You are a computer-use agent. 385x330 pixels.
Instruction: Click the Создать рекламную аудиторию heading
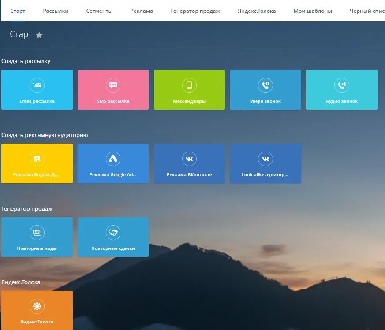(x=45, y=135)
